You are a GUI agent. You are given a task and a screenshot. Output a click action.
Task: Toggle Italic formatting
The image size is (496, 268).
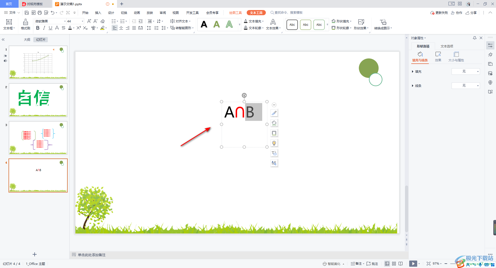coord(44,28)
